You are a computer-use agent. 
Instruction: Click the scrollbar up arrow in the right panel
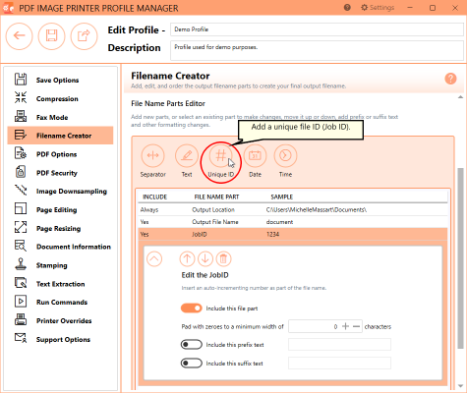460,97
